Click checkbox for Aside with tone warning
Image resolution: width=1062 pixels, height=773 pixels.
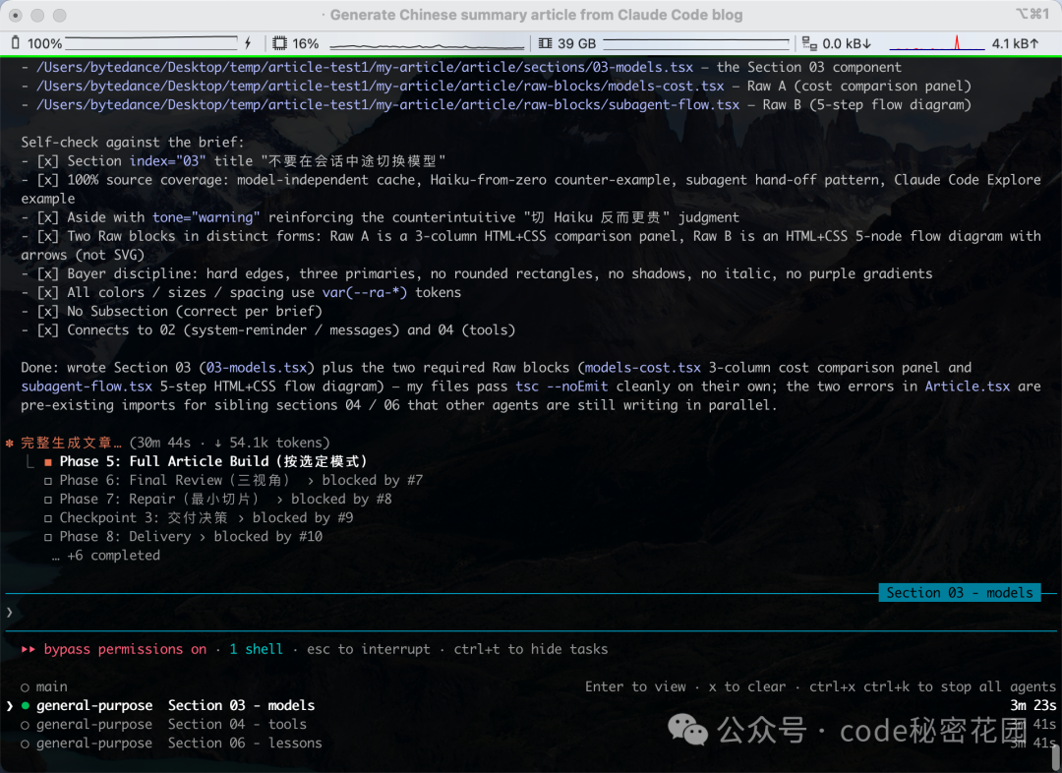[x=47, y=217]
